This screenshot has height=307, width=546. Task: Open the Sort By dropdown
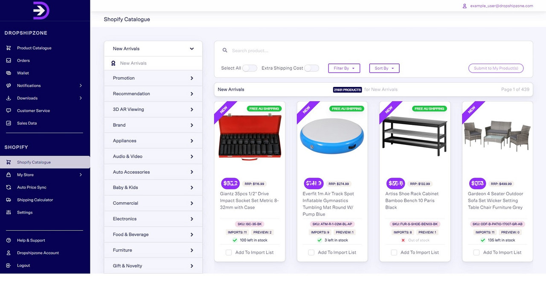(384, 68)
